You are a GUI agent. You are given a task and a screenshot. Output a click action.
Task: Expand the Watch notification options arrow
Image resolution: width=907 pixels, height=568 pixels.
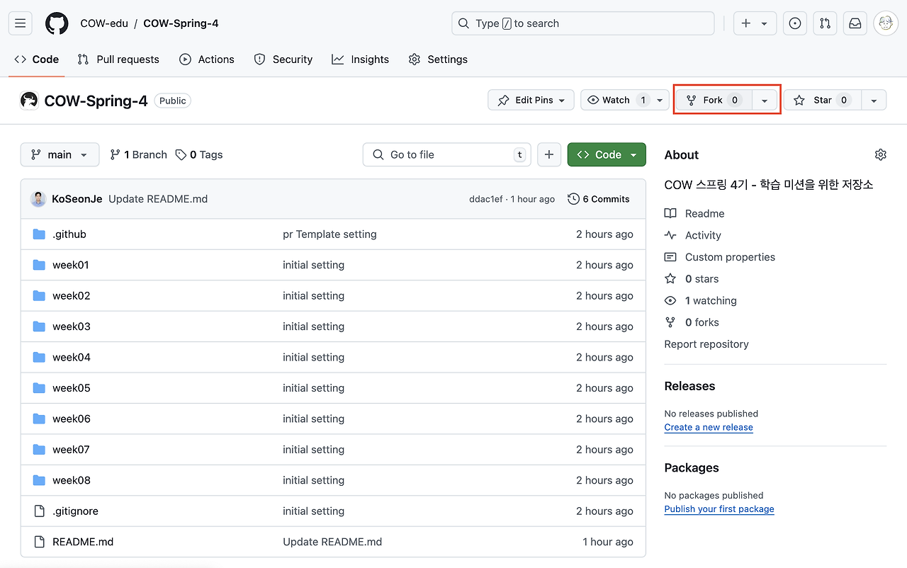click(x=660, y=100)
